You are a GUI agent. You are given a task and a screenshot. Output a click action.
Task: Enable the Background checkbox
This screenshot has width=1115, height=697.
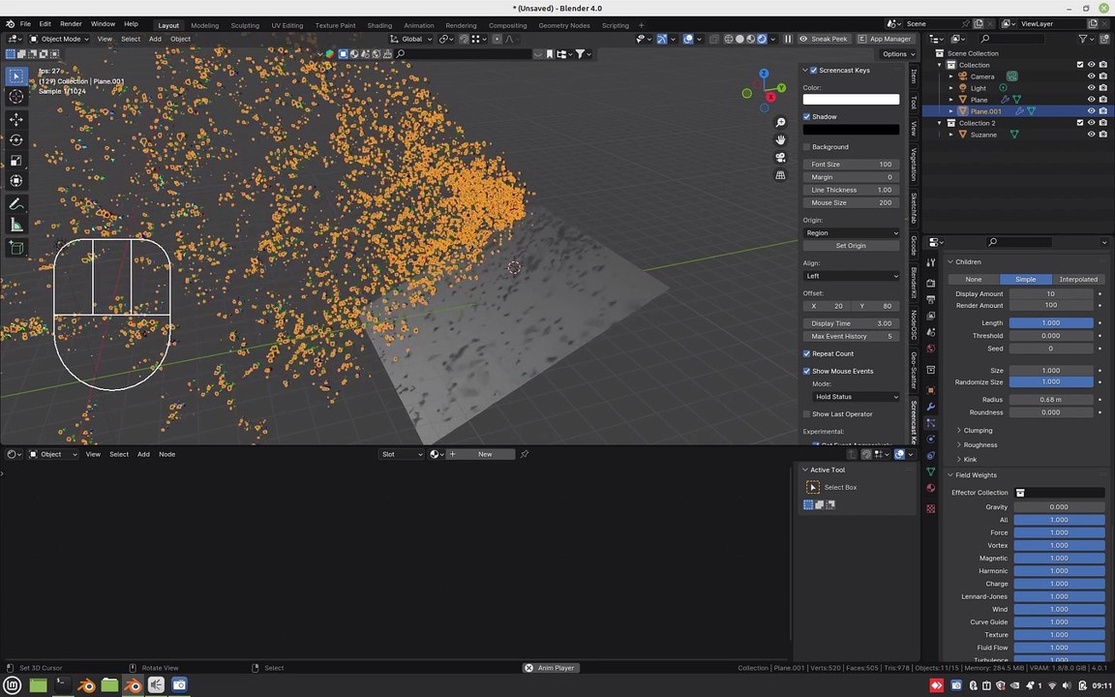coord(807,147)
